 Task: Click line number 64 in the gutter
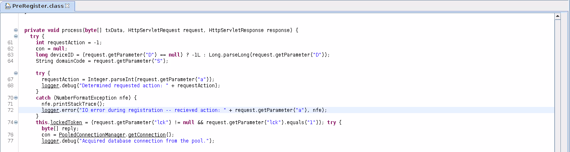point(10,61)
